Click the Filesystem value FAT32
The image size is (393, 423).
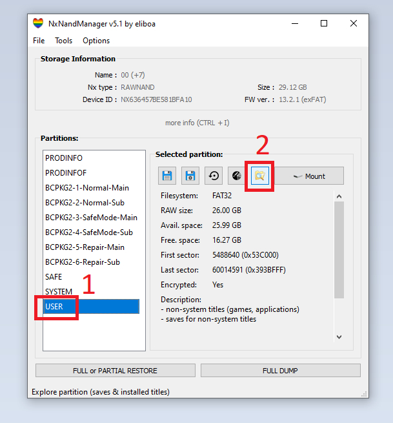[222, 196]
